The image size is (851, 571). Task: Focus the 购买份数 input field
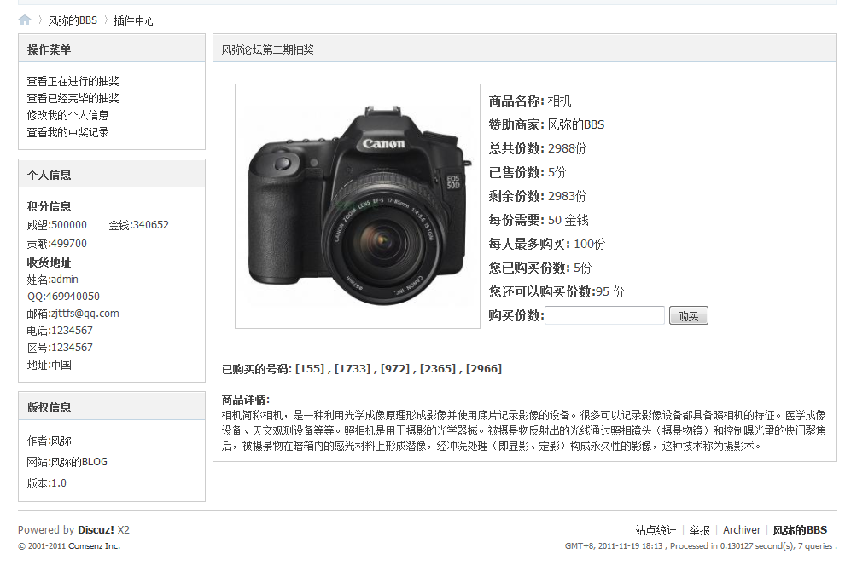[x=604, y=315]
